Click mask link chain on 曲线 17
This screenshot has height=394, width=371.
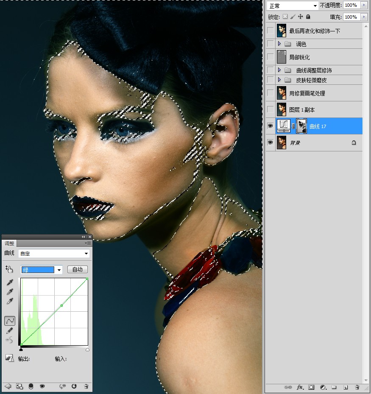[x=293, y=126]
